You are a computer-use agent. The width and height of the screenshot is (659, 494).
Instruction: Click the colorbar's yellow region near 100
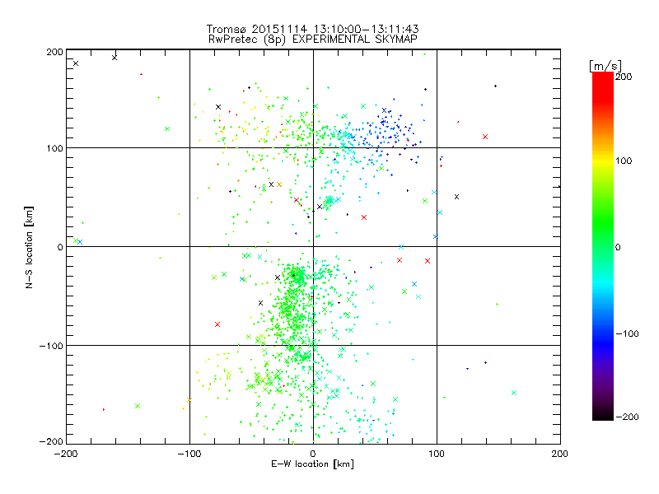pyautogui.click(x=603, y=161)
